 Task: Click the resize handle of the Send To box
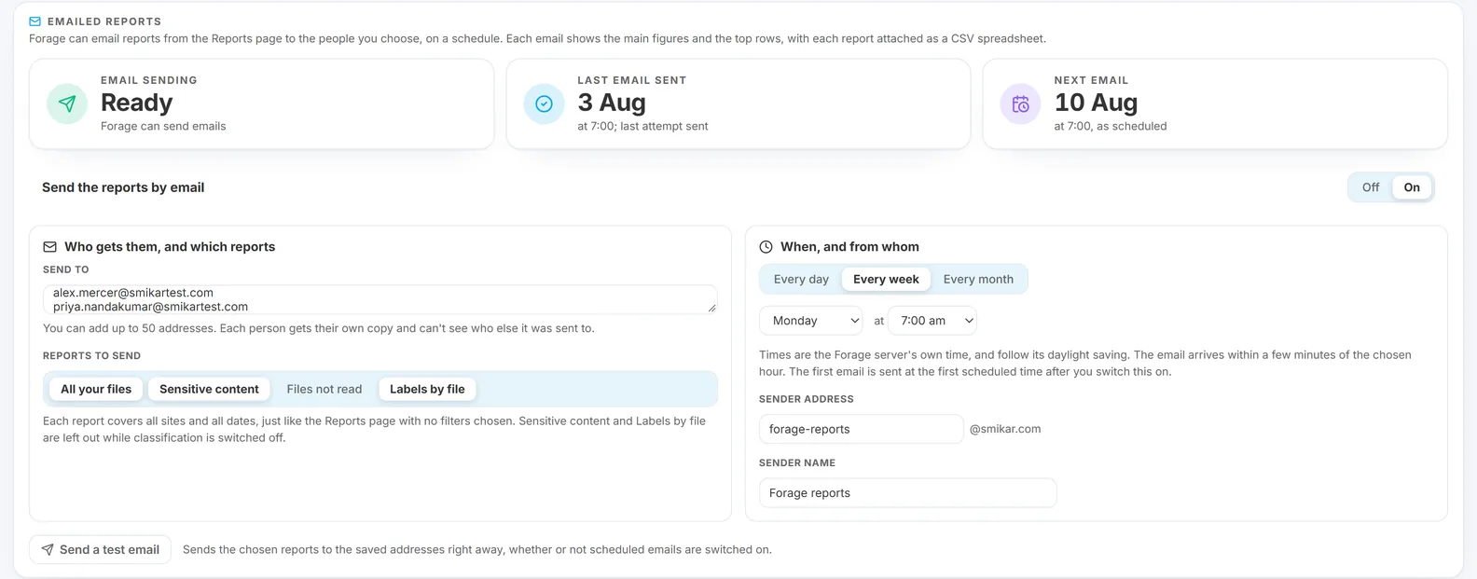coord(712,308)
